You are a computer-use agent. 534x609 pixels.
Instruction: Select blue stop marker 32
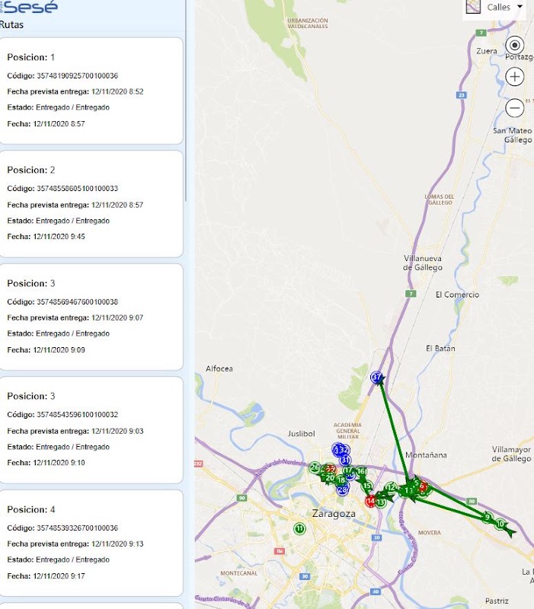[344, 450]
